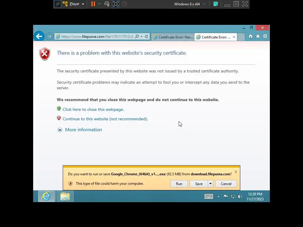Click the volume speaker tray icon
303x227 pixels.
pos(240,197)
